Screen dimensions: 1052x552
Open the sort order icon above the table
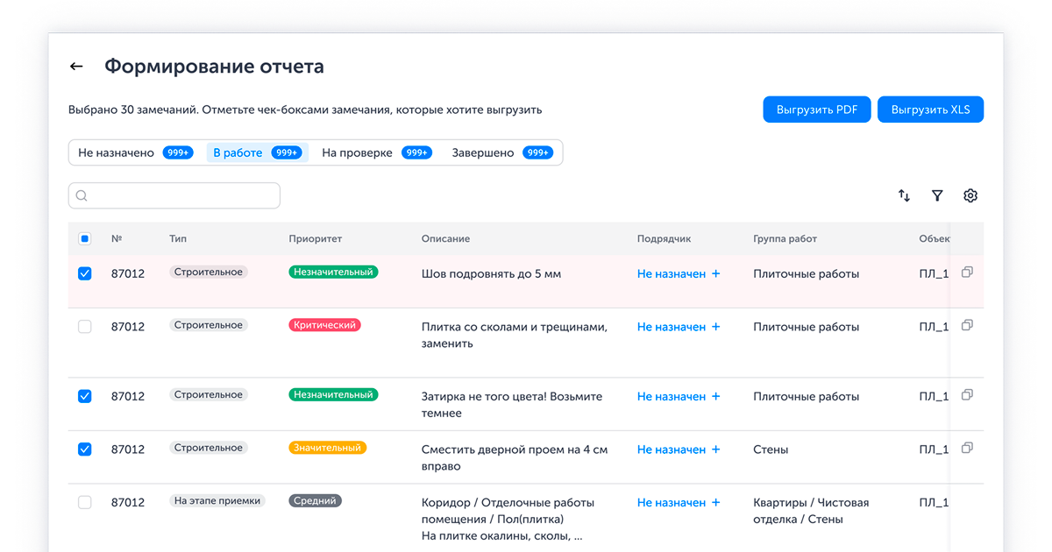coord(904,195)
